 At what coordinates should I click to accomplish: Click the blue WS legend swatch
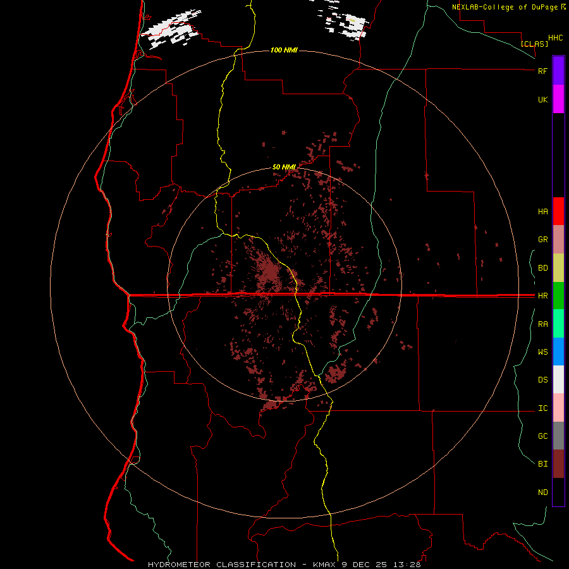(558, 352)
